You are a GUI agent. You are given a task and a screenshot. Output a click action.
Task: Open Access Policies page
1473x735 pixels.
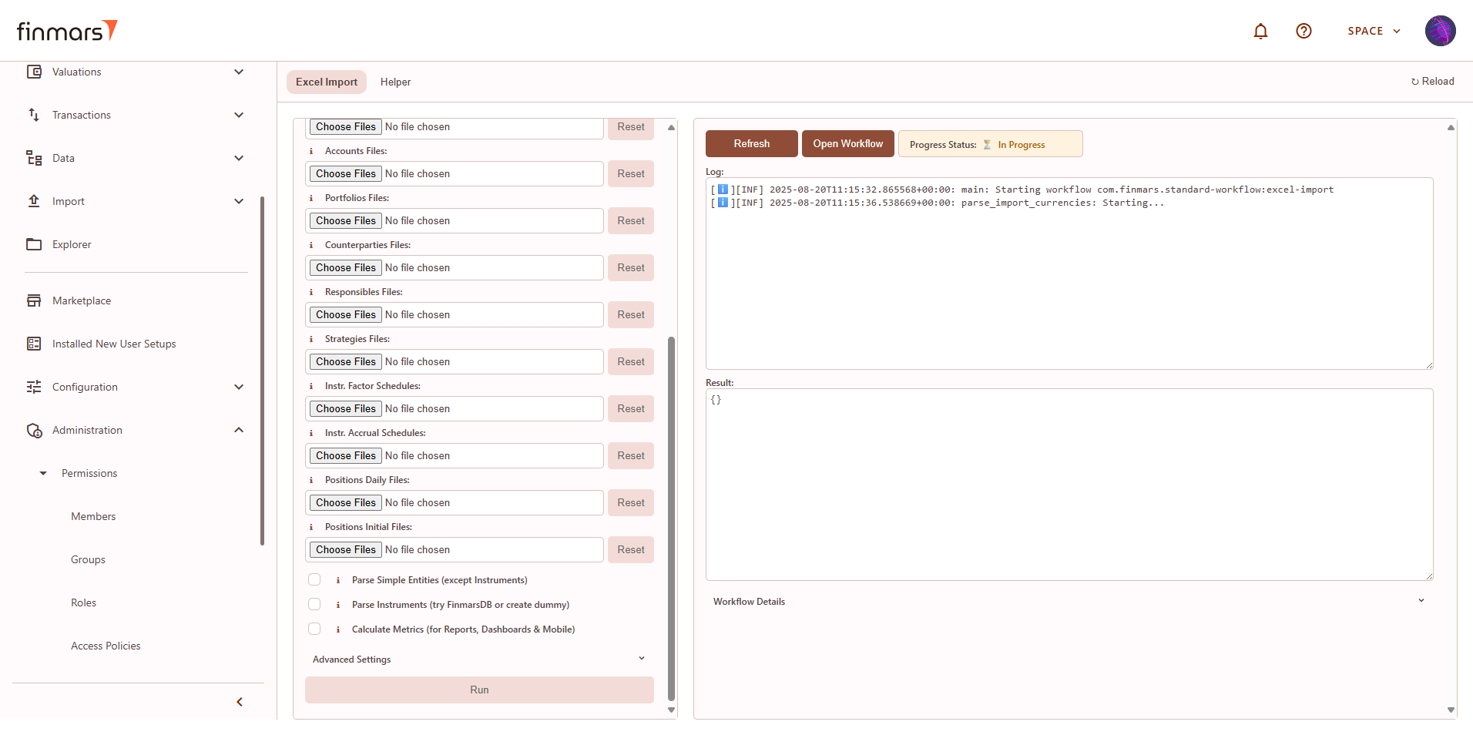point(106,646)
